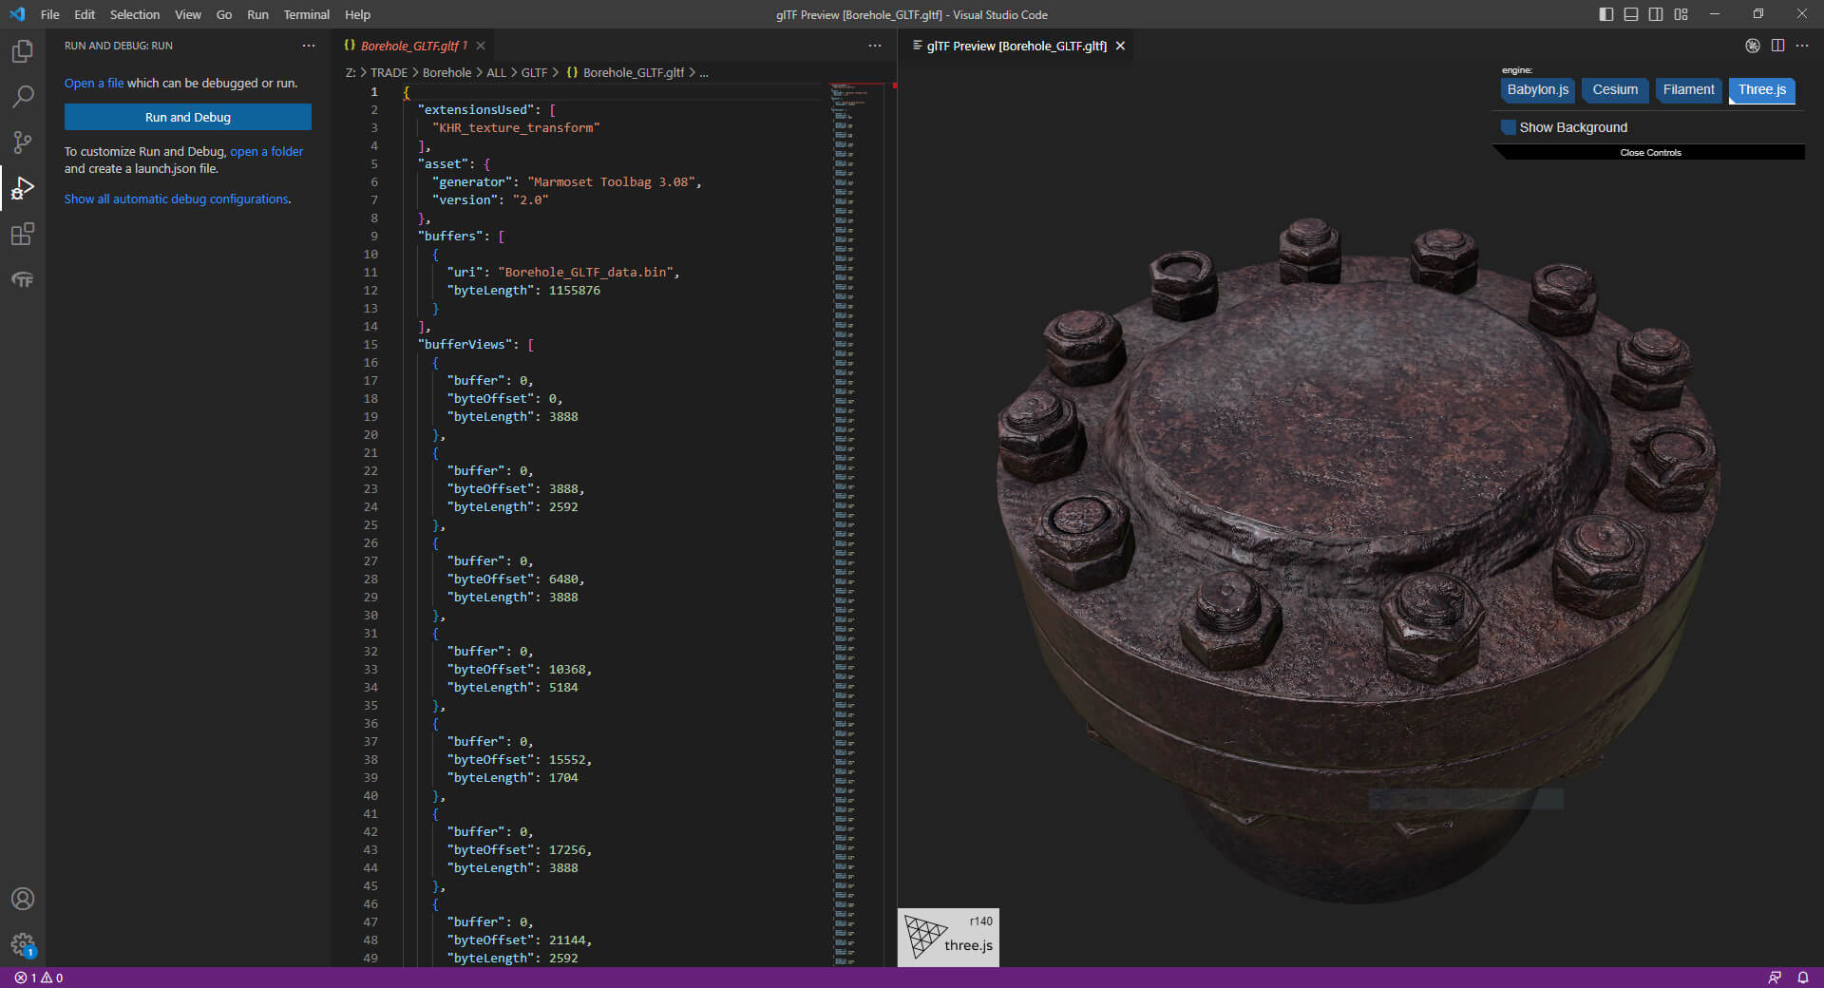Viewport: 1824px width, 988px height.
Task: Open the Search view icon
Action: click(23, 97)
